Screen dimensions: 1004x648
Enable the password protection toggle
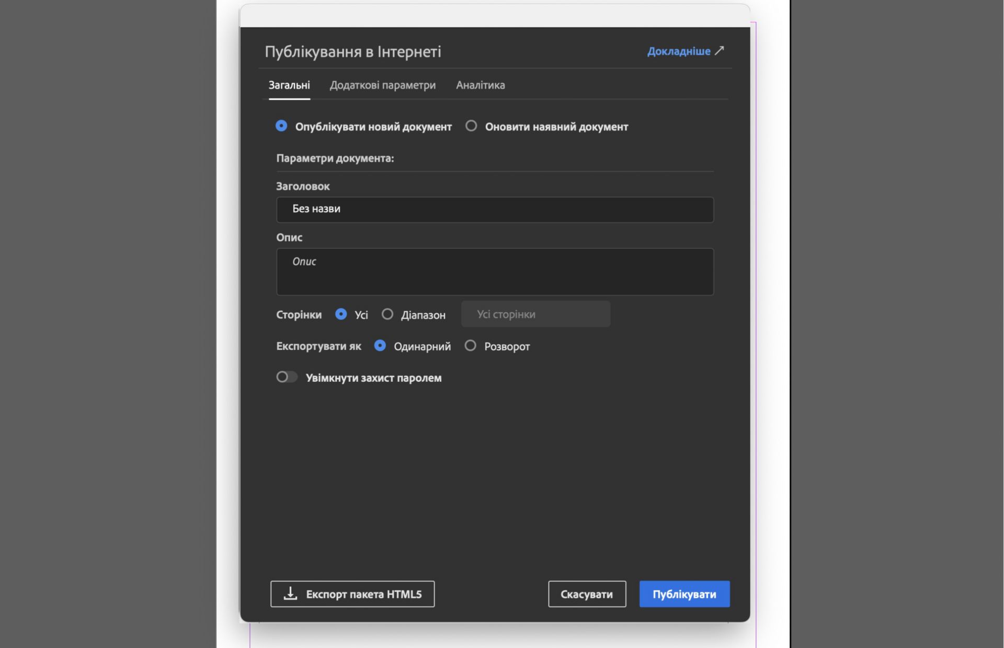pyautogui.click(x=287, y=377)
